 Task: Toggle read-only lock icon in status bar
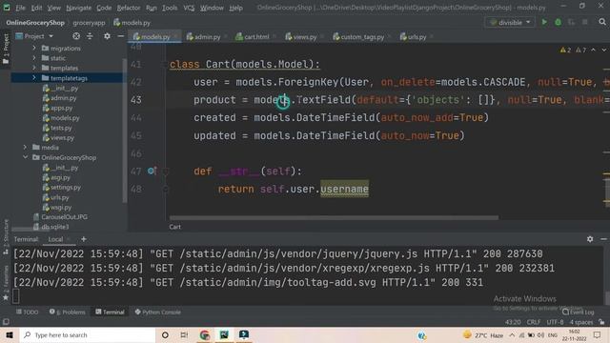tap(601, 322)
